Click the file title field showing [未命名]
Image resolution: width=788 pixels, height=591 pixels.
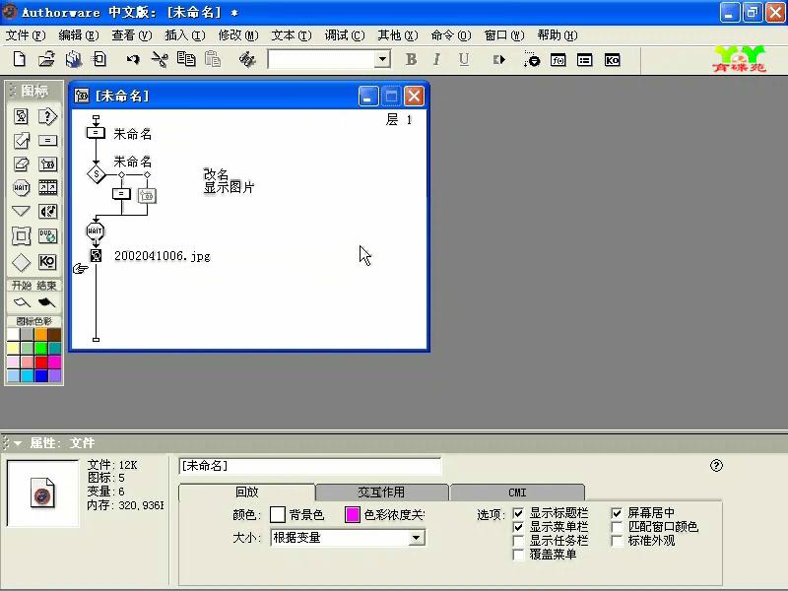pos(310,466)
